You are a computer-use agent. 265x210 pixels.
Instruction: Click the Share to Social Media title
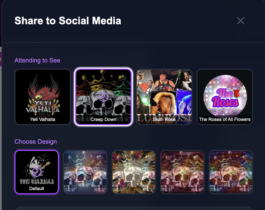pyautogui.click(x=68, y=21)
